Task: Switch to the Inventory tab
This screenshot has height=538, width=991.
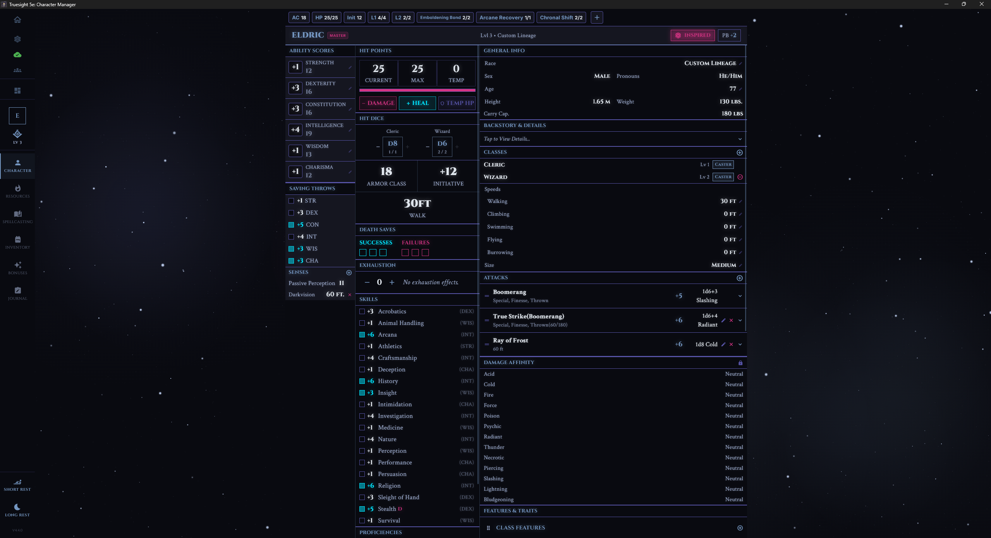Action: click(17, 242)
